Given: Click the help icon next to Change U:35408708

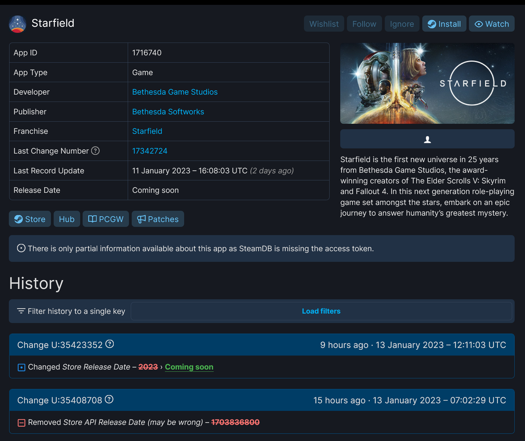Looking at the screenshot, I should click(109, 400).
